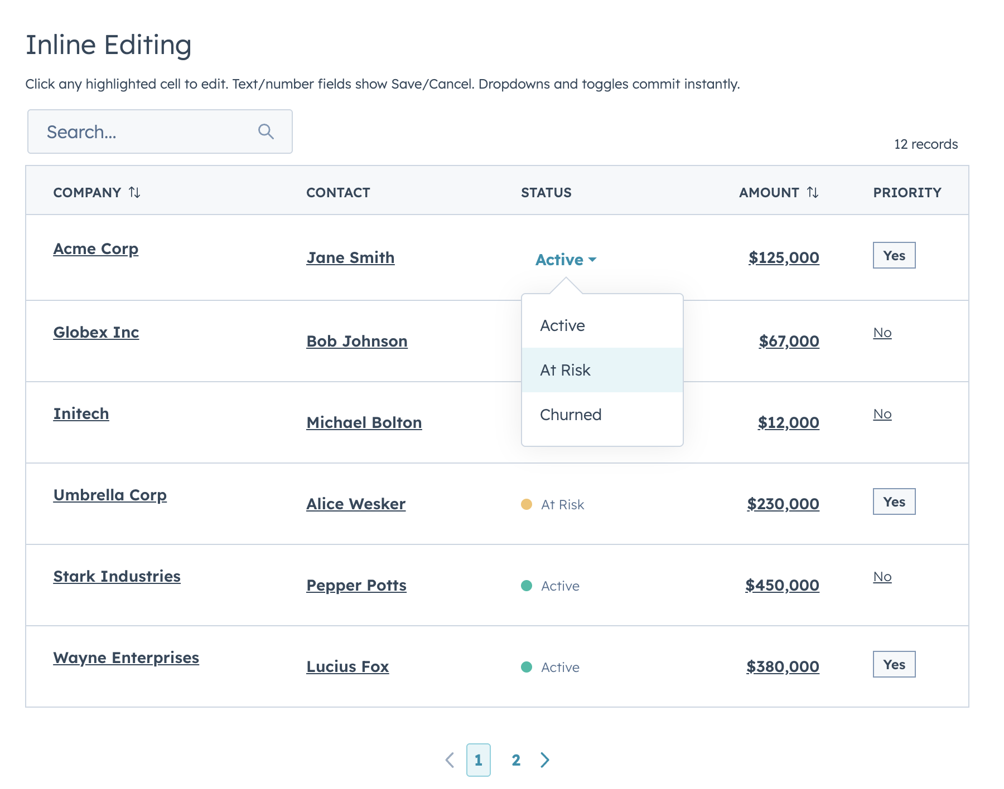Image resolution: width=1004 pixels, height=789 pixels.
Task: Click the green Active status dot for Stark Industries
Action: tap(527, 586)
